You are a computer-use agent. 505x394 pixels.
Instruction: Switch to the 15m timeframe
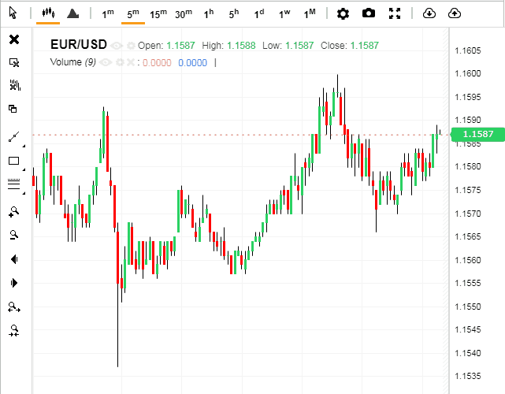click(158, 13)
